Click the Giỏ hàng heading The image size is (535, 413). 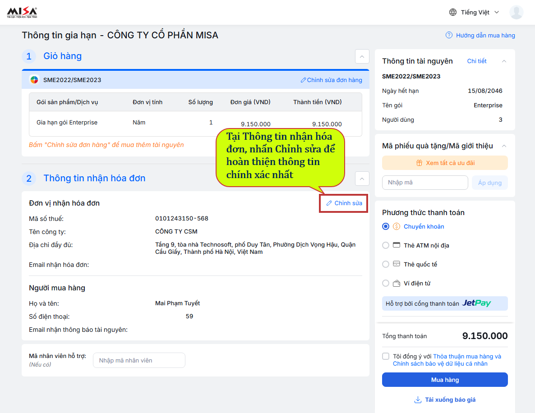(x=62, y=56)
